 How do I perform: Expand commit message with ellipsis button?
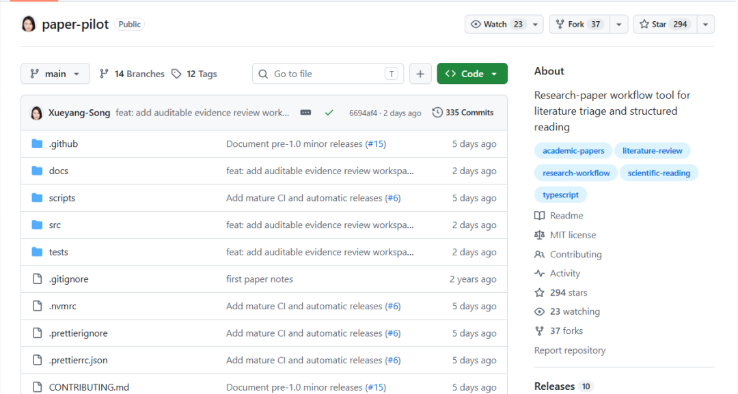point(306,113)
